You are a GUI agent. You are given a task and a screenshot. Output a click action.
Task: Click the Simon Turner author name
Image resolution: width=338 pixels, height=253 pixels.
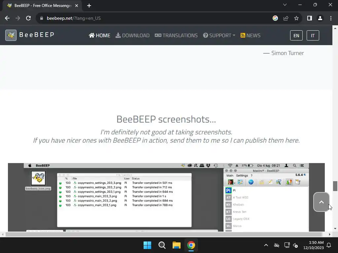pyautogui.click(x=287, y=53)
